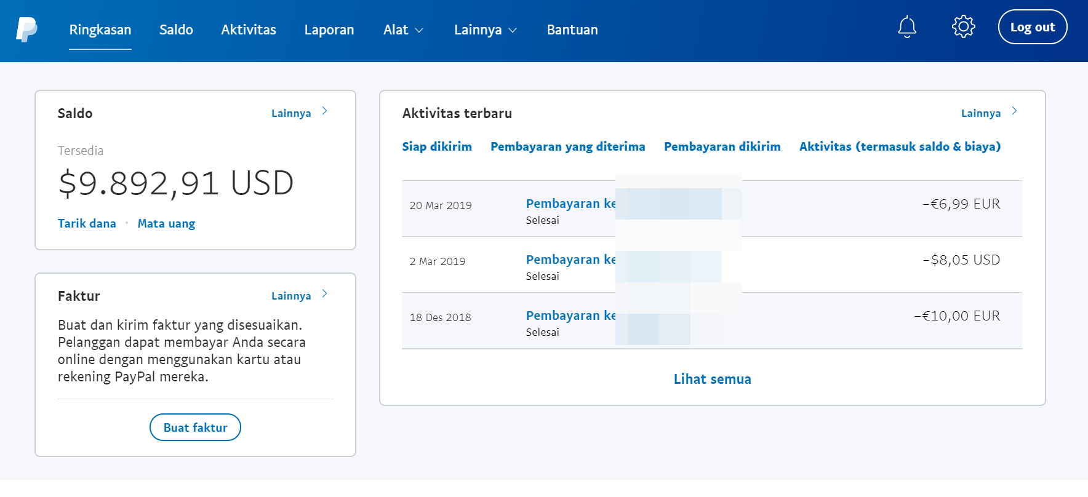Expand the Alat dropdown menu

(x=403, y=30)
